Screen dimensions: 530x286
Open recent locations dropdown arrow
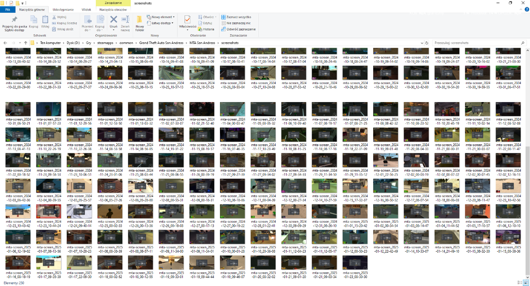(x=20, y=43)
